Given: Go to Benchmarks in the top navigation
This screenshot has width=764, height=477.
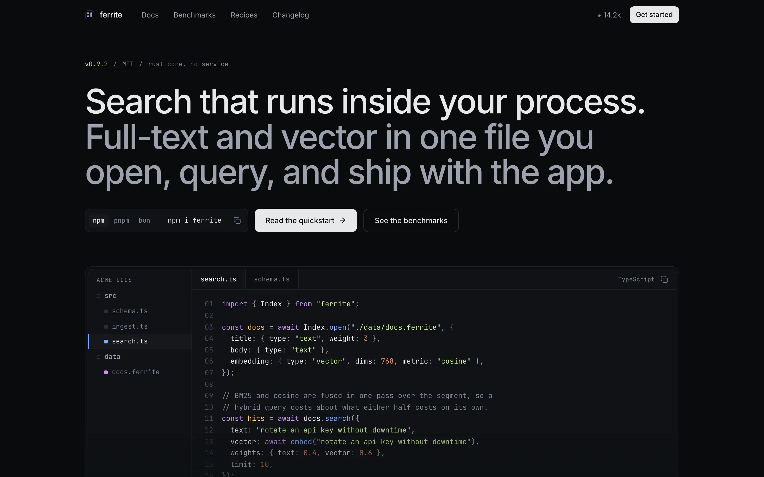Looking at the screenshot, I should (194, 15).
